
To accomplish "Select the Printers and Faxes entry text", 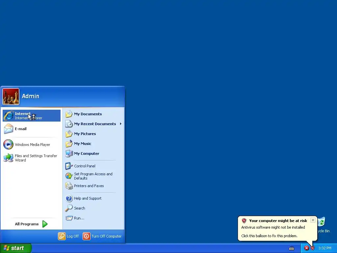I will (89, 186).
